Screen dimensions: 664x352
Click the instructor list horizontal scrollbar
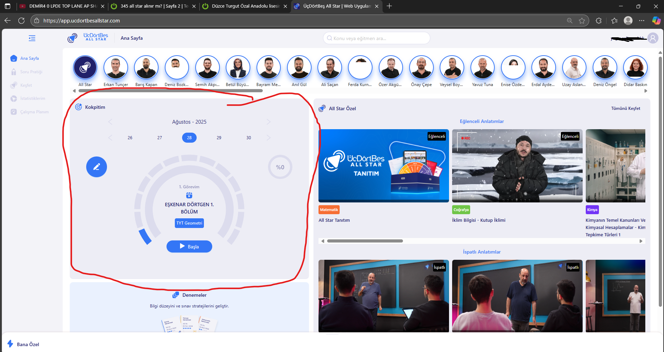(171, 91)
